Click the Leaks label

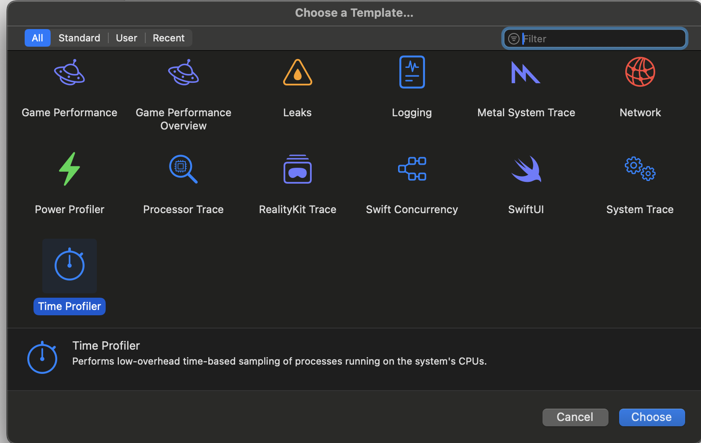coord(297,113)
